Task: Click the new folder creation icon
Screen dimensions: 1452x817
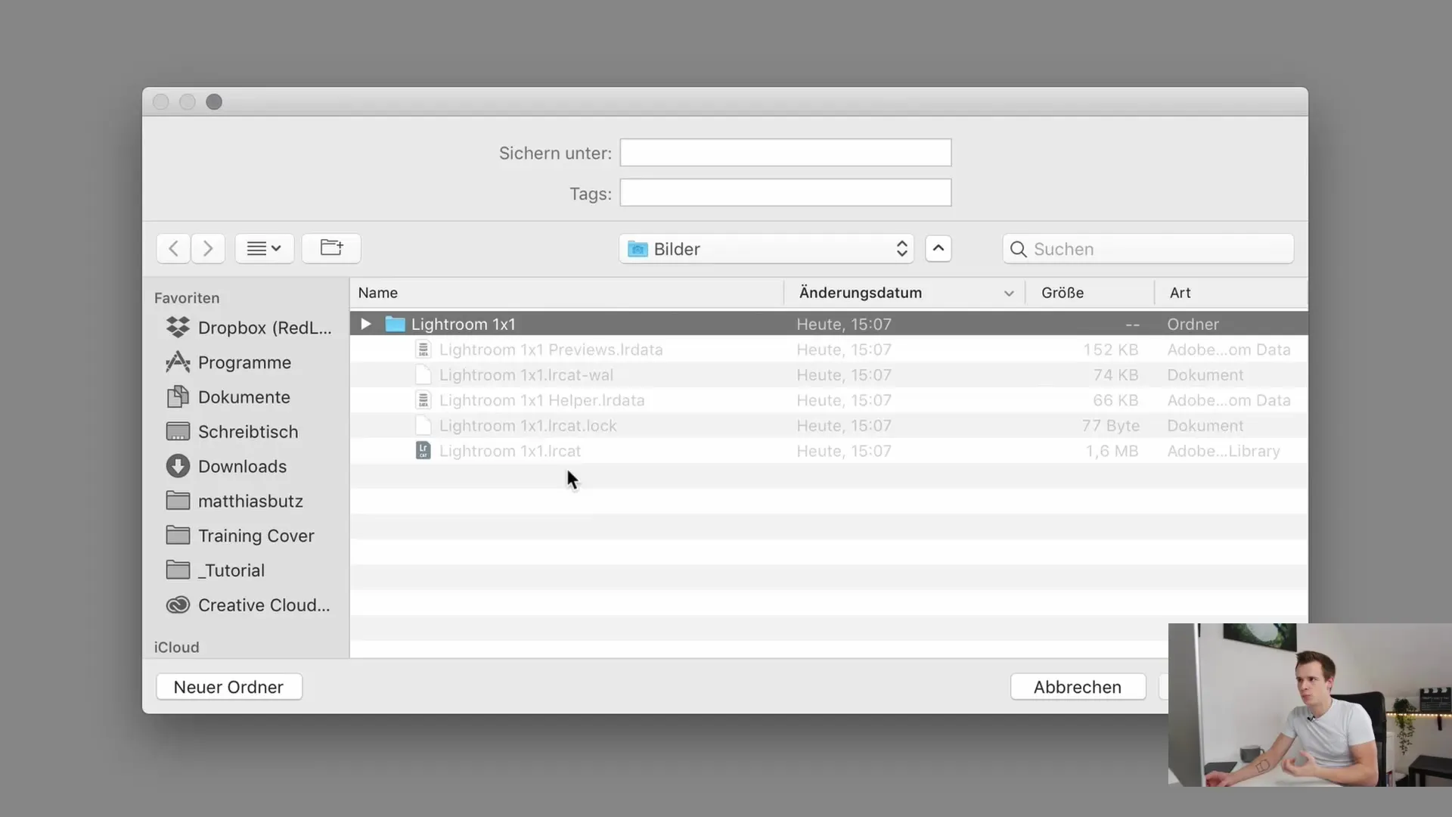Action: click(x=332, y=247)
